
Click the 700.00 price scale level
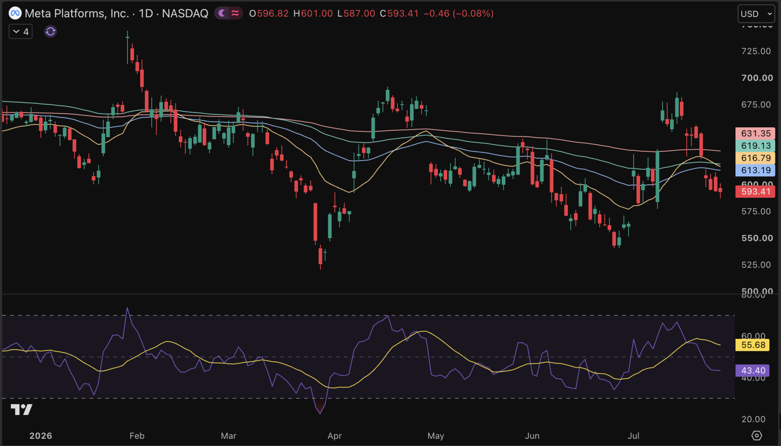[757, 78]
